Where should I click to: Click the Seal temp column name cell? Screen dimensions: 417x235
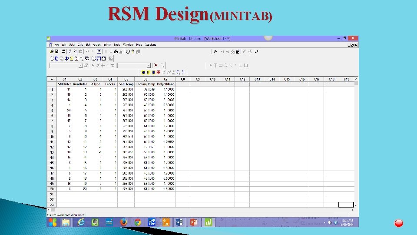tap(126, 84)
